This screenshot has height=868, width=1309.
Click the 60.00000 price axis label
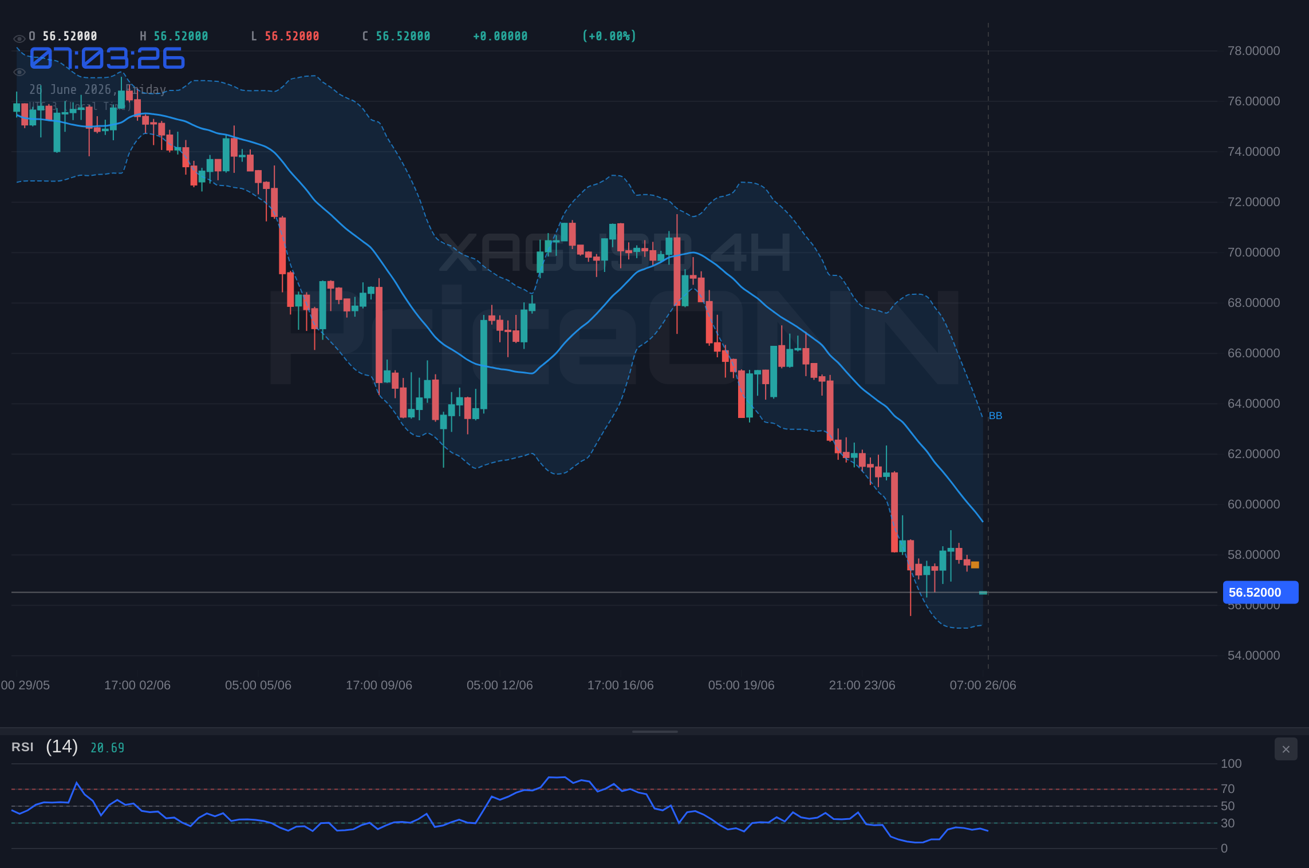[1253, 504]
